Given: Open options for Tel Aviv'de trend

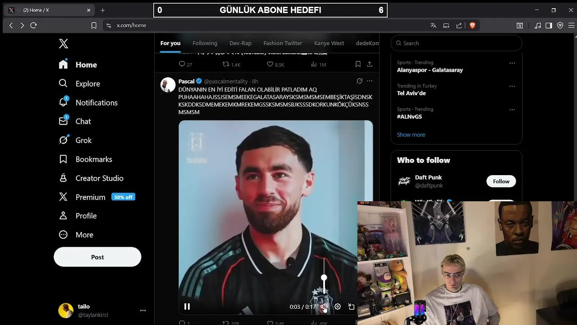Looking at the screenshot, I should coord(512,86).
